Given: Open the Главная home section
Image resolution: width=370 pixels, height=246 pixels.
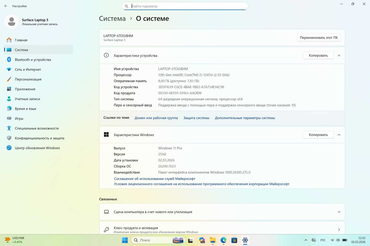Looking at the screenshot, I should pos(38,40).
